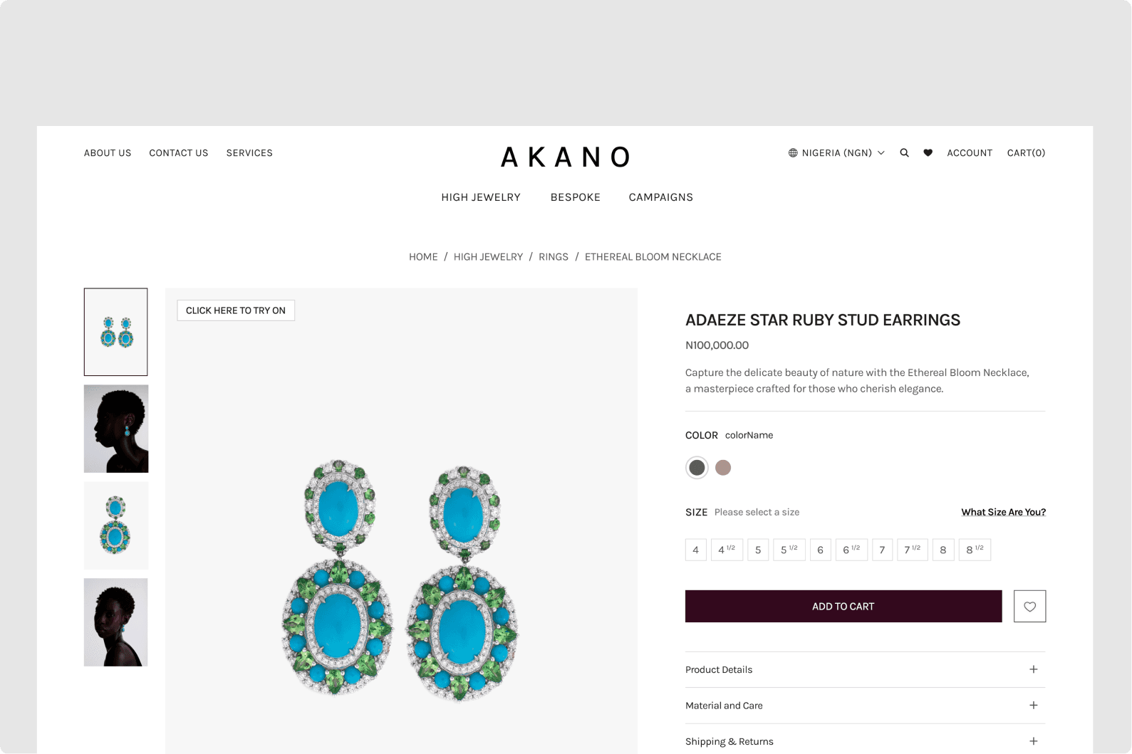This screenshot has width=1132, height=754.
Task: Click the Click Here To Try On button
Action: coord(236,310)
